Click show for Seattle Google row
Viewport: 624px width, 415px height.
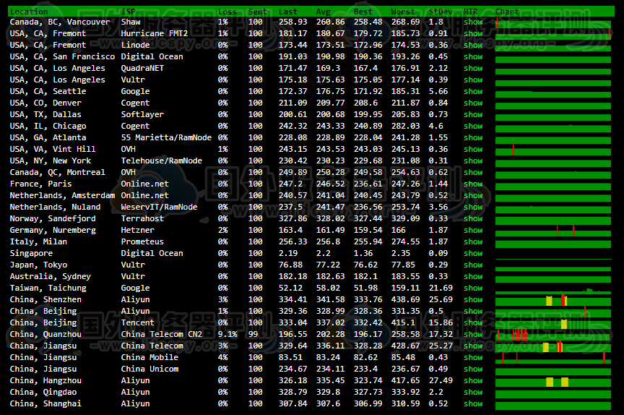click(473, 91)
